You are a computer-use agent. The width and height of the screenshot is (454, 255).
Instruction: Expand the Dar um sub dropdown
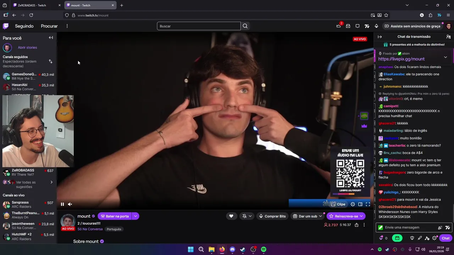(x=320, y=216)
